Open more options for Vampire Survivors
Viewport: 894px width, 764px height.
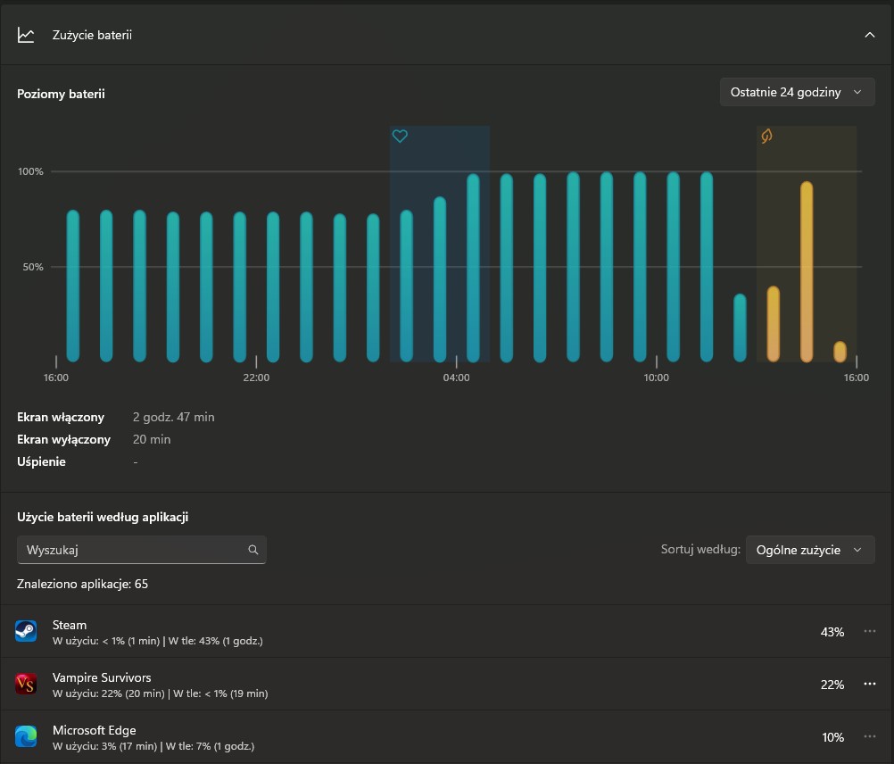click(x=870, y=685)
